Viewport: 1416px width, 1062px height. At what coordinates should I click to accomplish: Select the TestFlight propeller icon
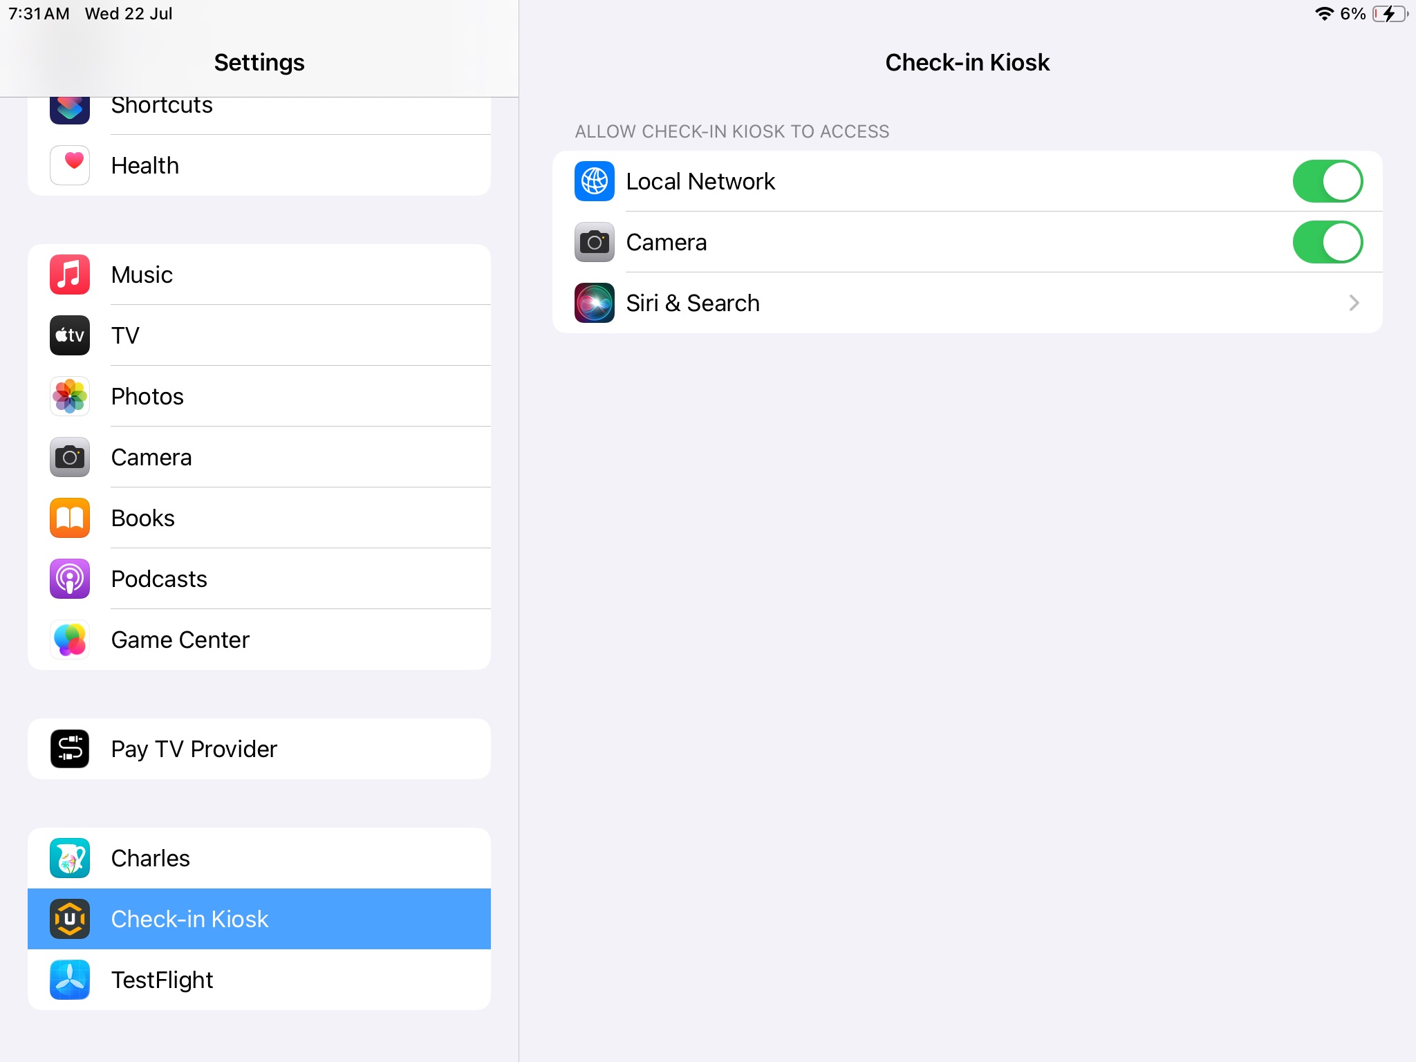pyautogui.click(x=70, y=980)
